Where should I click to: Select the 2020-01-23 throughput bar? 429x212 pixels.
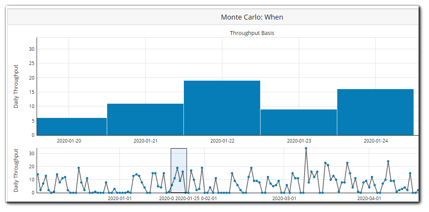click(x=299, y=122)
